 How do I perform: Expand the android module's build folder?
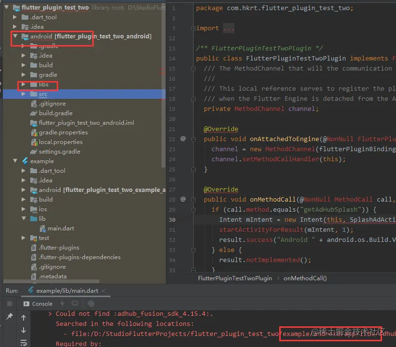[x=24, y=65]
